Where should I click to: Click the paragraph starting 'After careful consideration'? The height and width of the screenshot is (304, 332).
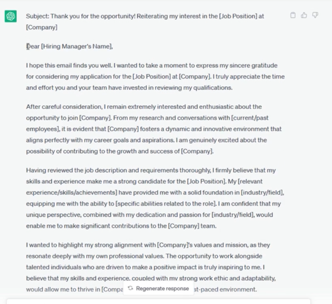tap(154, 129)
